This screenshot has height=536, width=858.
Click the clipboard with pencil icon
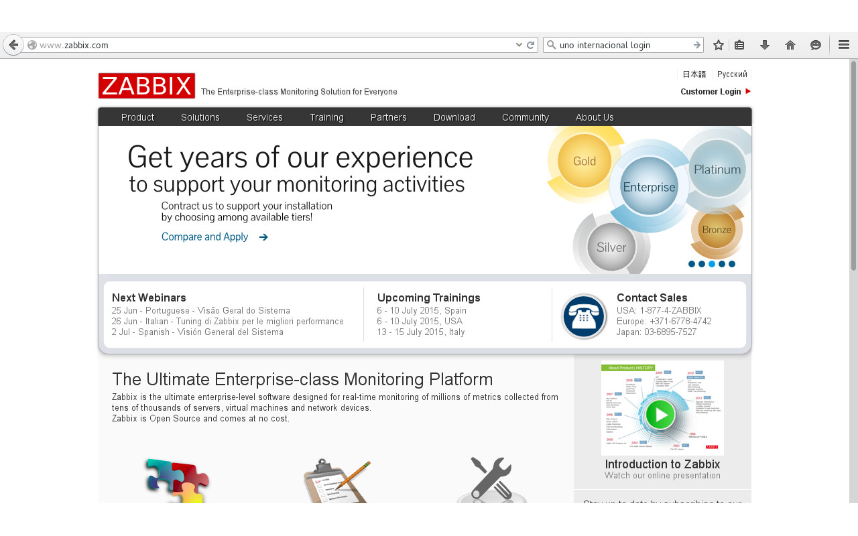[x=336, y=481]
